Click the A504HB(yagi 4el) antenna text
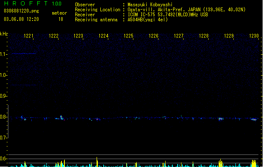 (x=148, y=20)
